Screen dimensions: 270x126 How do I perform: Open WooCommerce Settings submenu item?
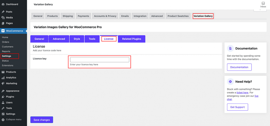point(7,56)
